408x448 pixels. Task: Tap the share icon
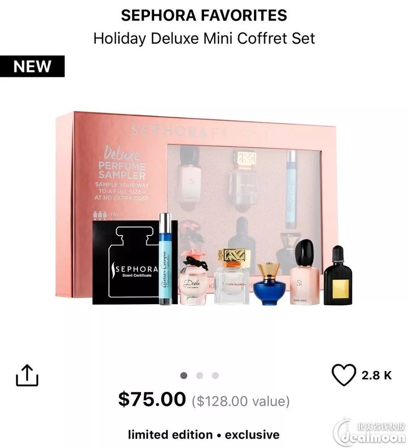27,375
